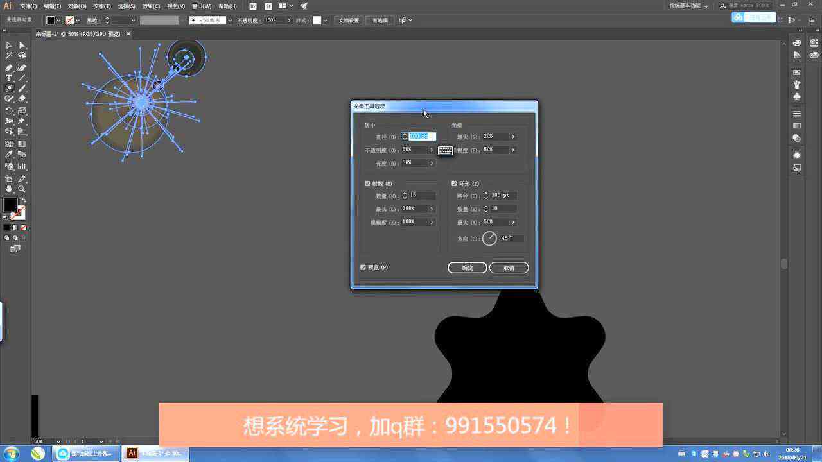822x462 pixels.
Task: Expand 射线 最长 300% arrow
Action: [432, 209]
